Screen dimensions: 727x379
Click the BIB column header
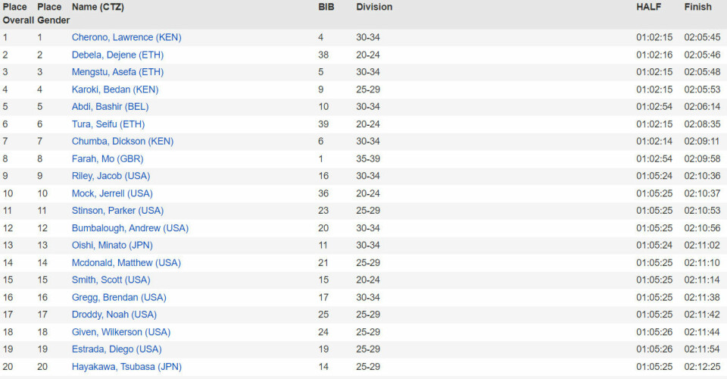coord(326,7)
